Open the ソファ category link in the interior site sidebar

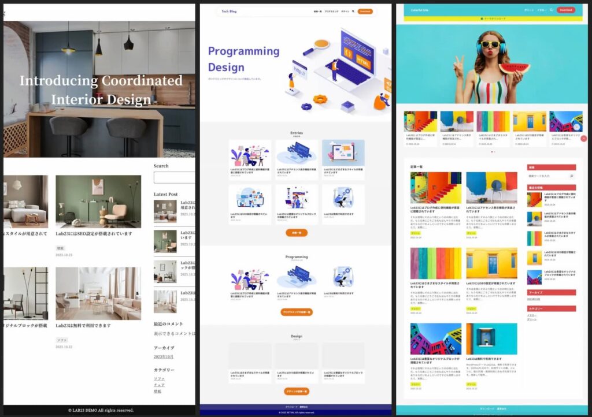pos(160,378)
